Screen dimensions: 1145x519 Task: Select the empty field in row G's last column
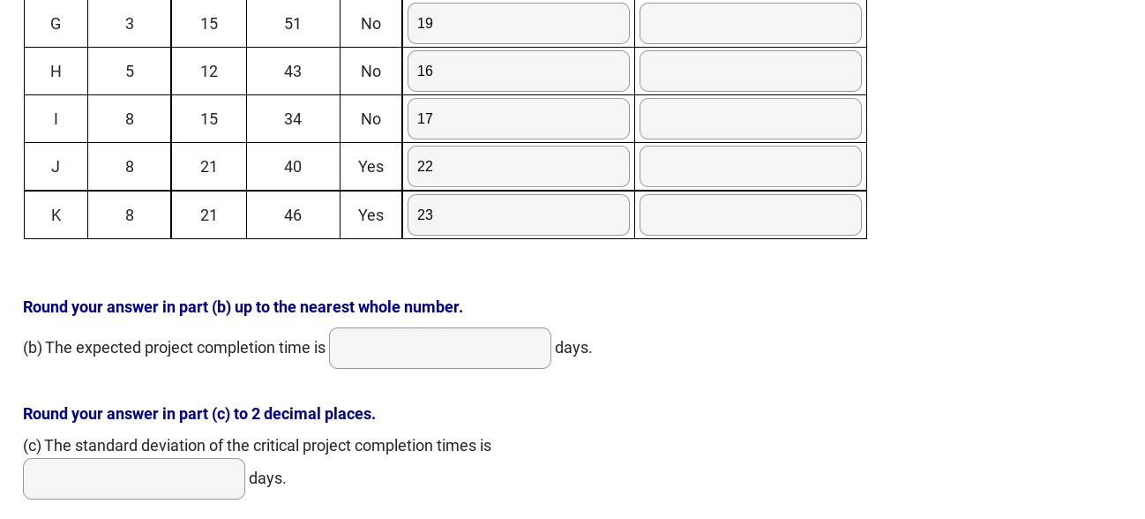[x=750, y=23]
